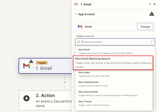Pick the New Label trigger event

click(x=84, y=73)
